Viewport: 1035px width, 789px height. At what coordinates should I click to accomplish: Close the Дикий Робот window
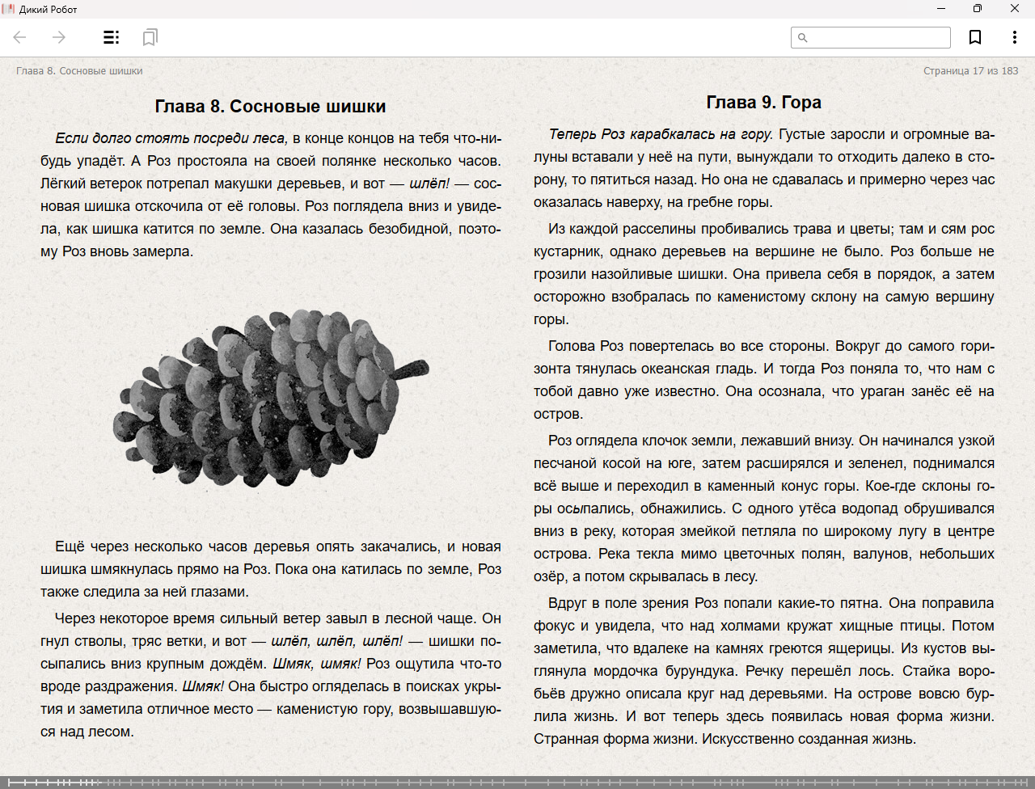pos(1014,9)
